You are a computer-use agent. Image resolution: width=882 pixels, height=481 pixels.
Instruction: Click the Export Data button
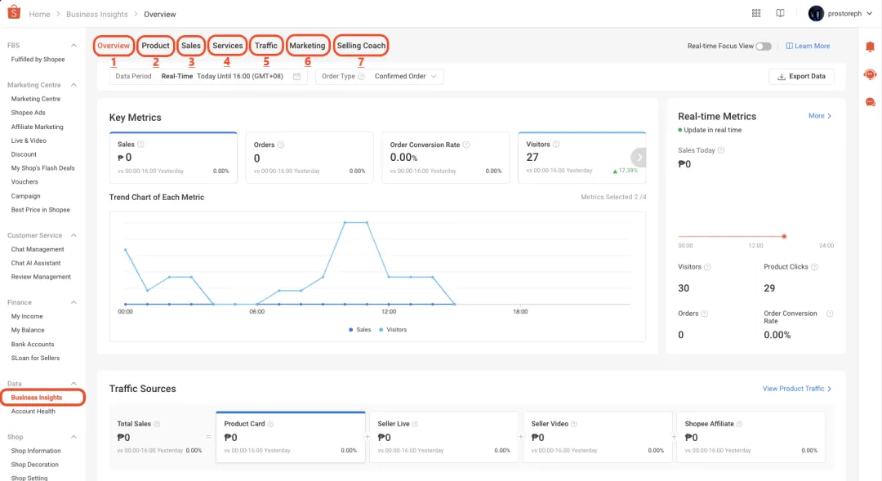tap(801, 77)
